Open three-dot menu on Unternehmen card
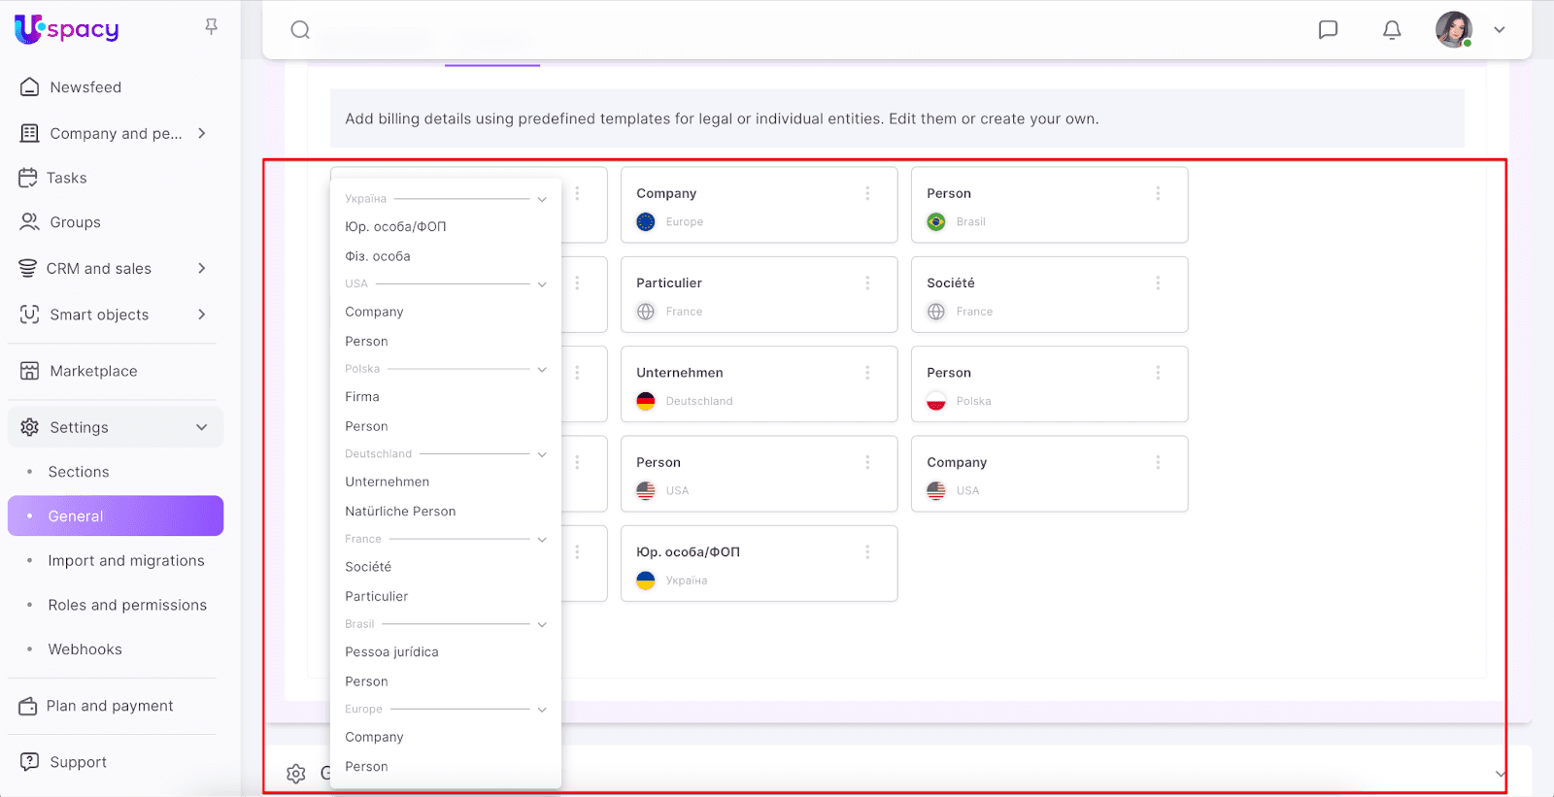 pos(867,373)
